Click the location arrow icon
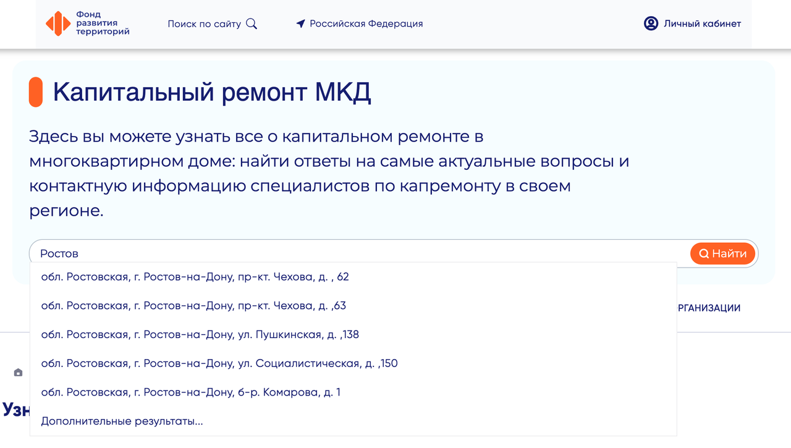Image resolution: width=791 pixels, height=448 pixels. click(x=301, y=24)
